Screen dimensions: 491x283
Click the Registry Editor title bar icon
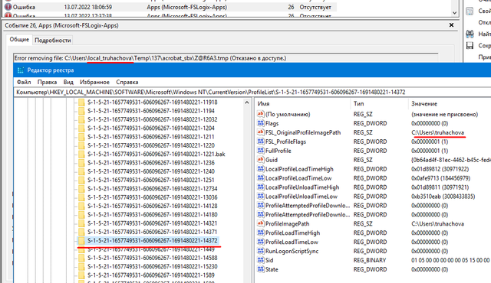click(21, 70)
